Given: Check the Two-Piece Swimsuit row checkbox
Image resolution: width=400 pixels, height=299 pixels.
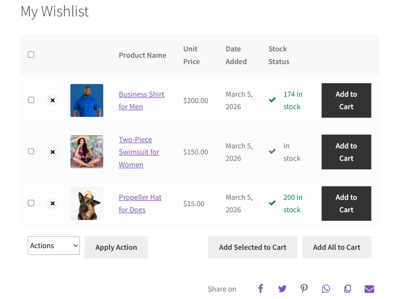Looking at the screenshot, I should (31, 151).
